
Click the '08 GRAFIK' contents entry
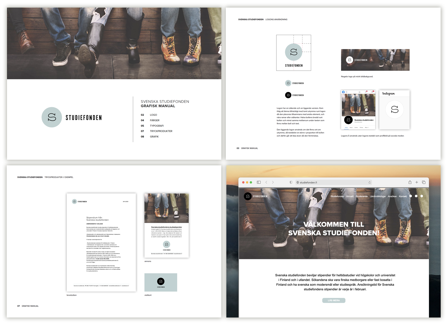[x=150, y=137]
